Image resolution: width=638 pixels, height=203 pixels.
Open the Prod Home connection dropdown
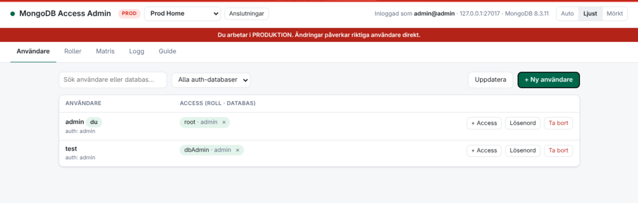[183, 14]
